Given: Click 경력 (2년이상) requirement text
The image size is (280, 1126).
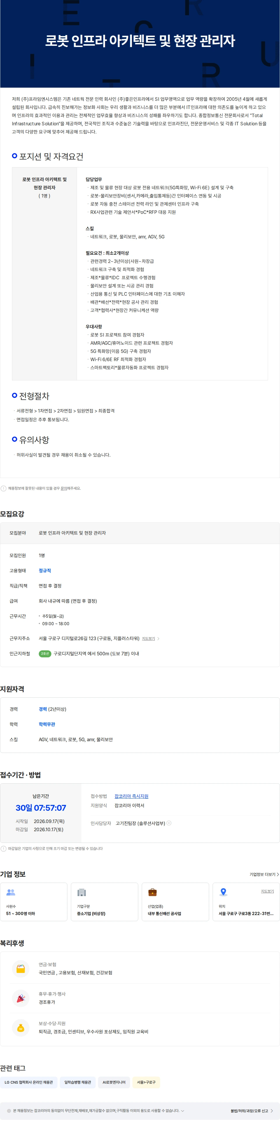Looking at the screenshot, I should point(52,709).
